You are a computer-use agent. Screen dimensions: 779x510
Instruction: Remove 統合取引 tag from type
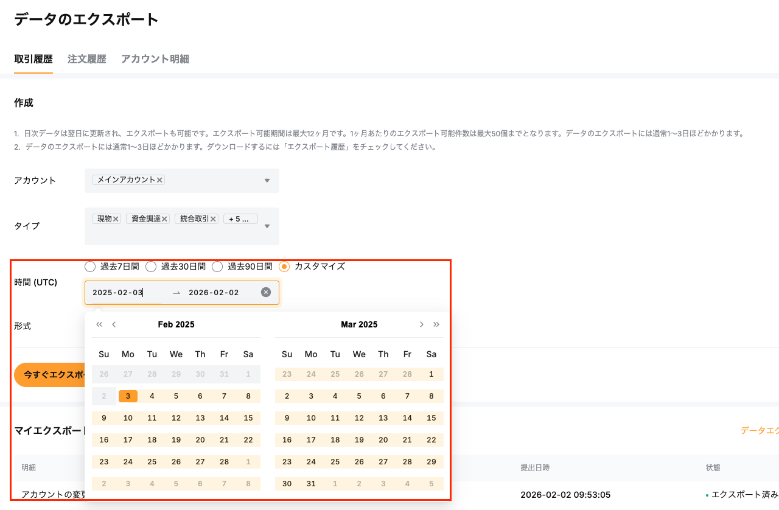[213, 218]
